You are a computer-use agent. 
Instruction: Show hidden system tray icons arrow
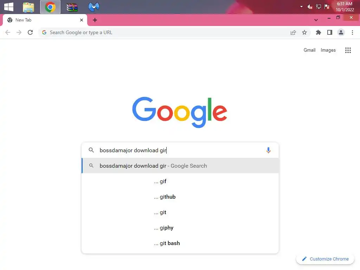[301, 7]
